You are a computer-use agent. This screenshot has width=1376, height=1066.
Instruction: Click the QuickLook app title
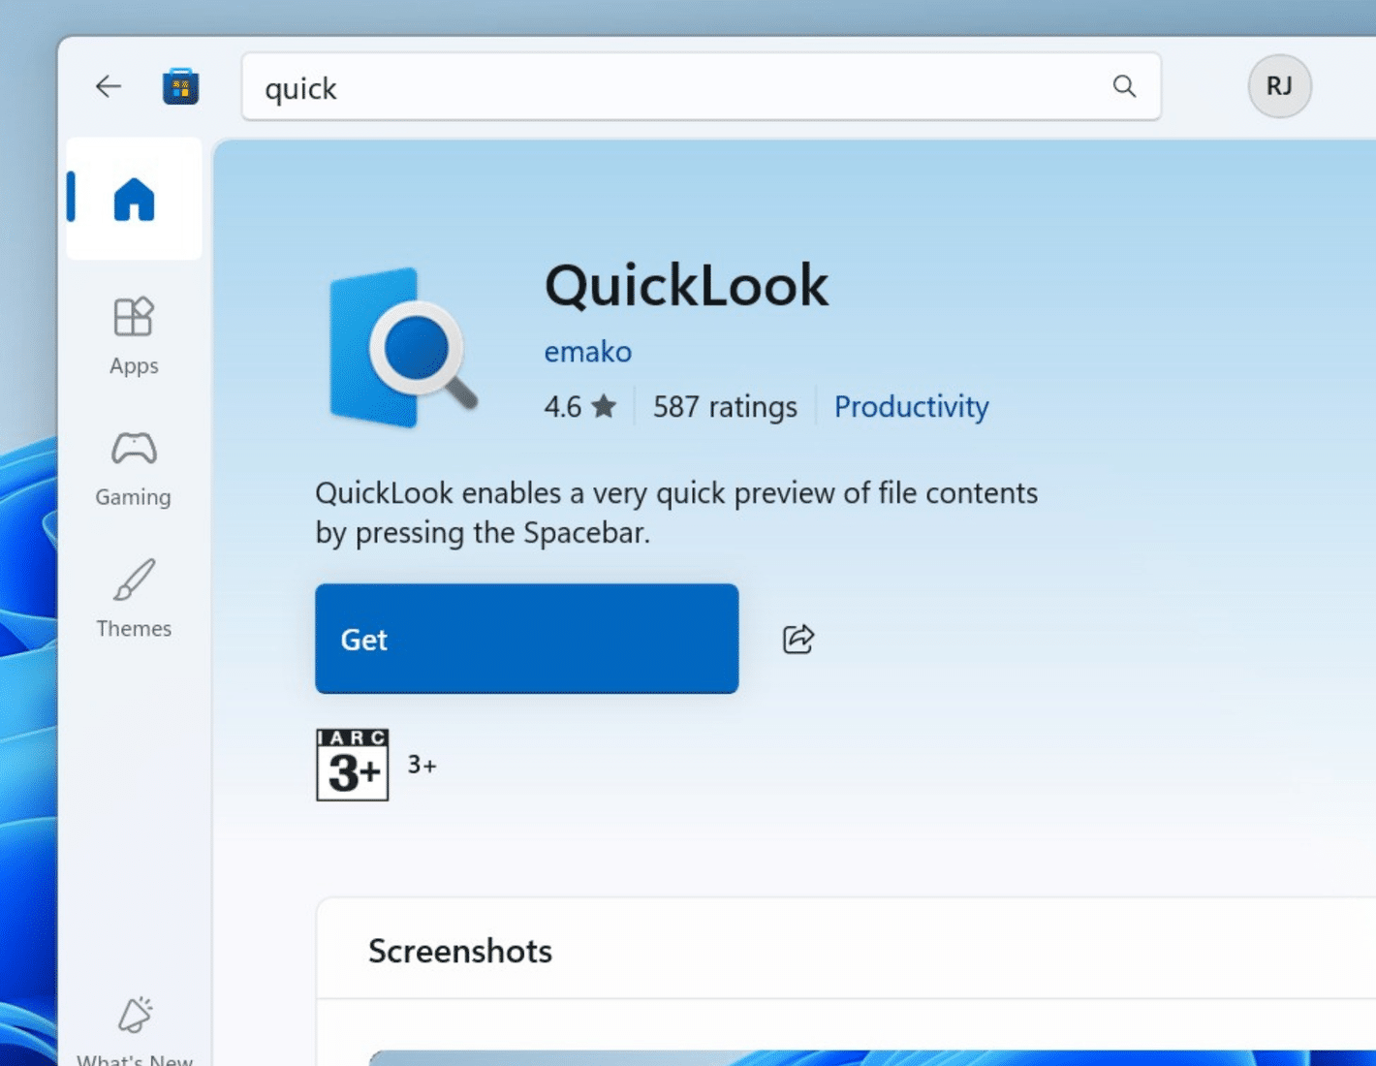coord(686,286)
